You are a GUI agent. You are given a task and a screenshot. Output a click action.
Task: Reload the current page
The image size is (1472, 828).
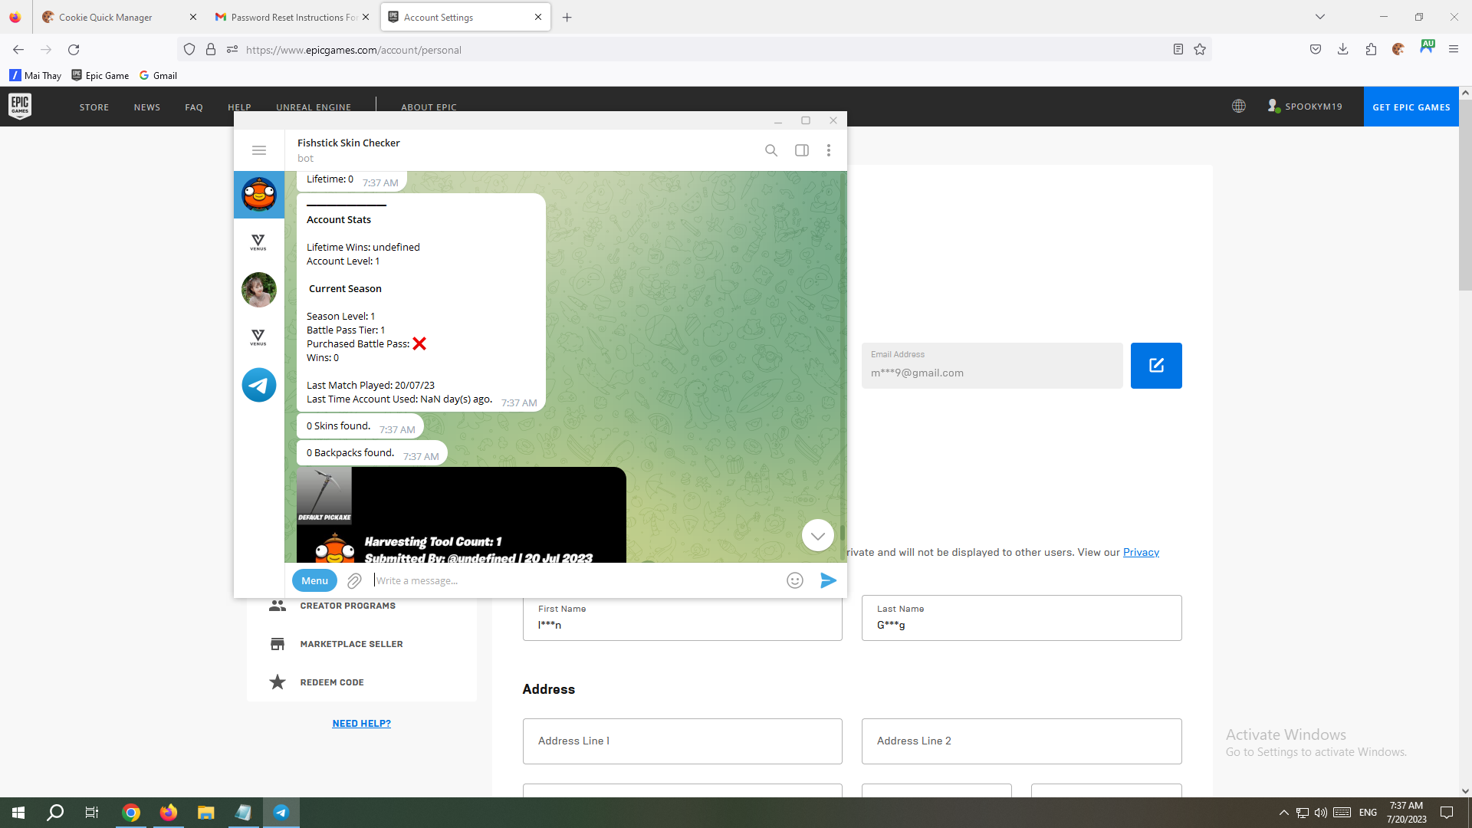coord(74,50)
